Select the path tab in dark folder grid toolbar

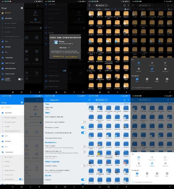point(101,5)
